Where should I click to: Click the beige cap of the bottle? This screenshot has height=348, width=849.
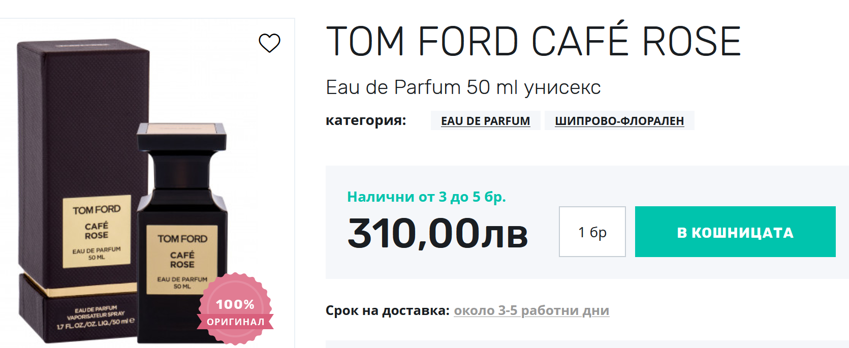181,130
